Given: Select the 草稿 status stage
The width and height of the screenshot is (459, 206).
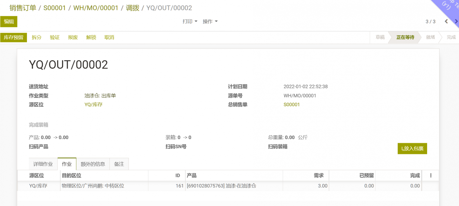Looking at the screenshot, I should (380, 37).
